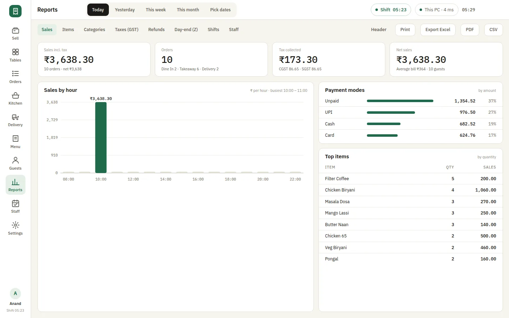Switch to the Sales report tab
Image resolution: width=509 pixels, height=318 pixels.
click(x=47, y=30)
